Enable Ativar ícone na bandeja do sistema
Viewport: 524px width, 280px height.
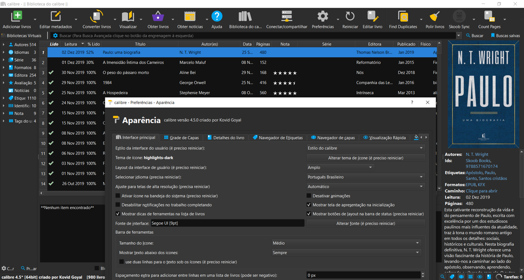(x=118, y=196)
